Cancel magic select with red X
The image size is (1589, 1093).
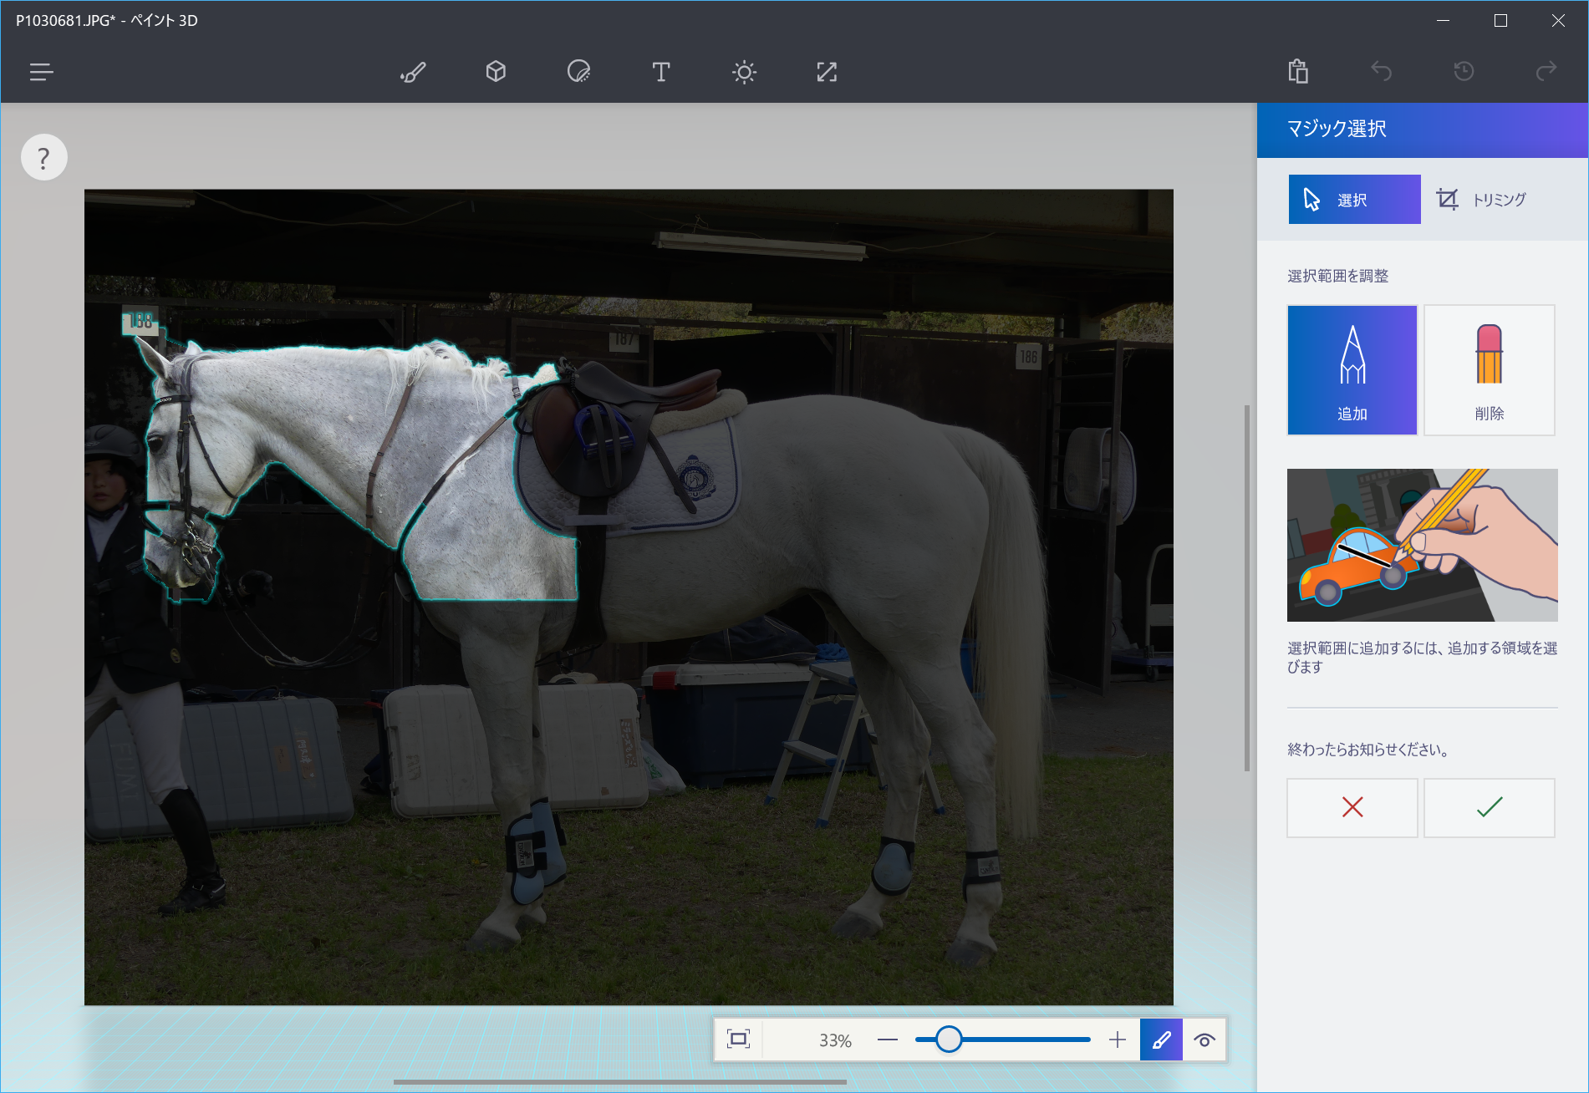pos(1352,807)
